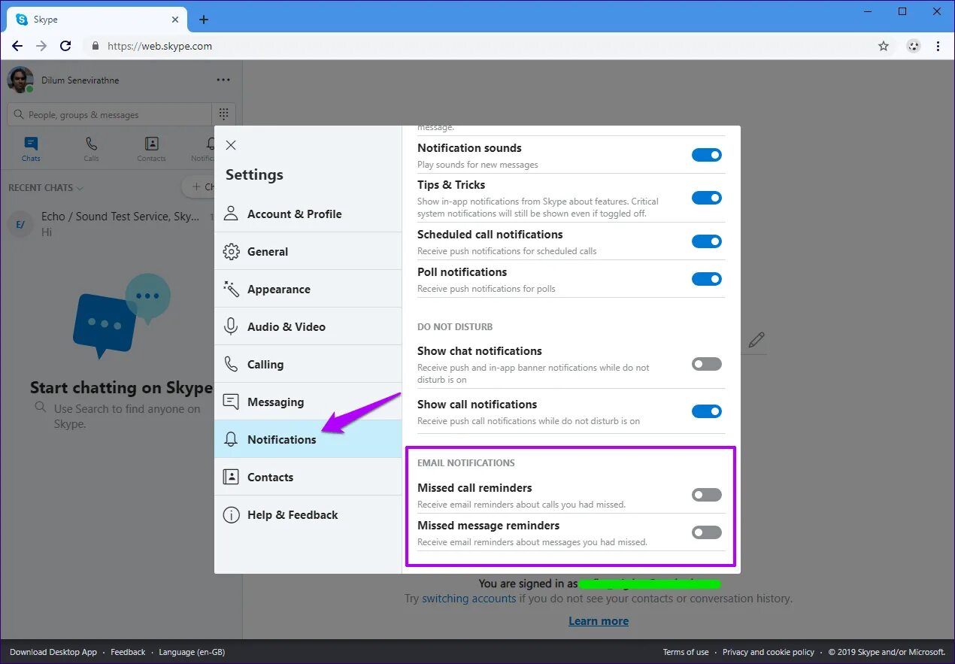Open the Chrome three-dot menu
The height and width of the screenshot is (664, 955).
[938, 46]
